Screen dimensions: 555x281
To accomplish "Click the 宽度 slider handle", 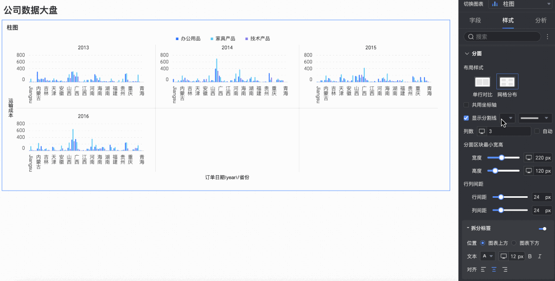I will (501, 158).
